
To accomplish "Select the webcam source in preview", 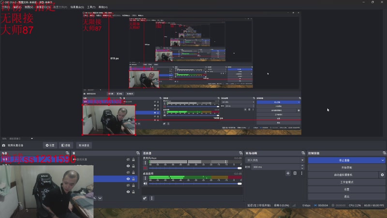I will pyautogui.click(x=109, y=120).
